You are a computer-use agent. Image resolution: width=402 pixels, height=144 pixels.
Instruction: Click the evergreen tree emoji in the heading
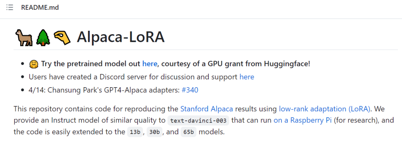pyautogui.click(x=42, y=37)
